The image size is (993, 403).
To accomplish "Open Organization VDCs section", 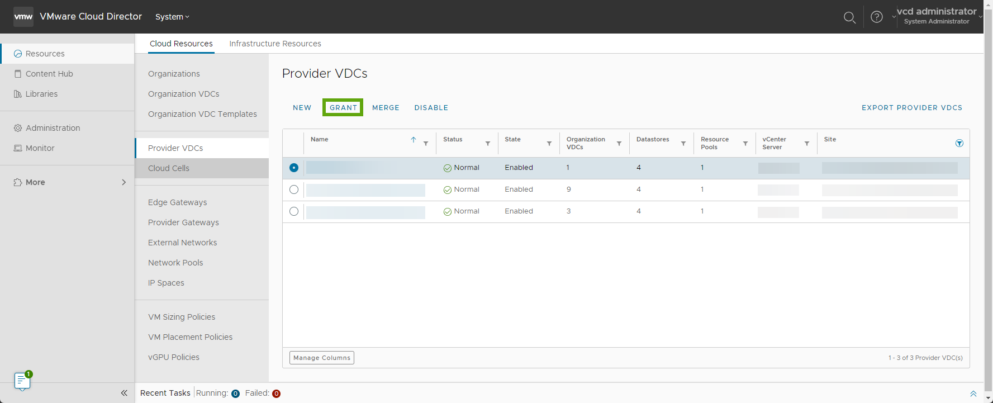I will [x=184, y=94].
